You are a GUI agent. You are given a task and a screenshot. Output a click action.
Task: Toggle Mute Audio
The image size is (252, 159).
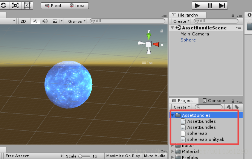154,156
